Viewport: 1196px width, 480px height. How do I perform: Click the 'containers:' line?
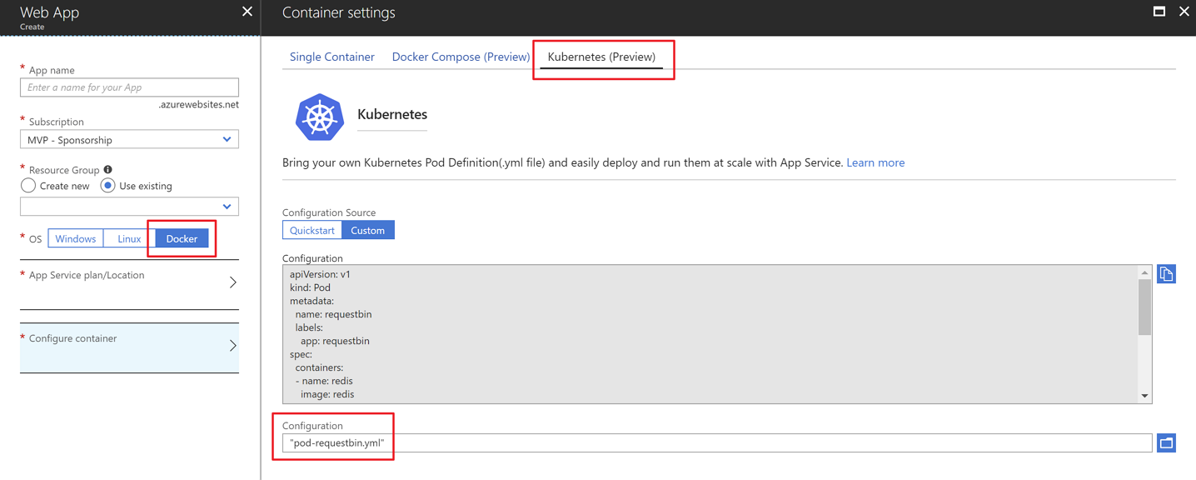point(319,367)
